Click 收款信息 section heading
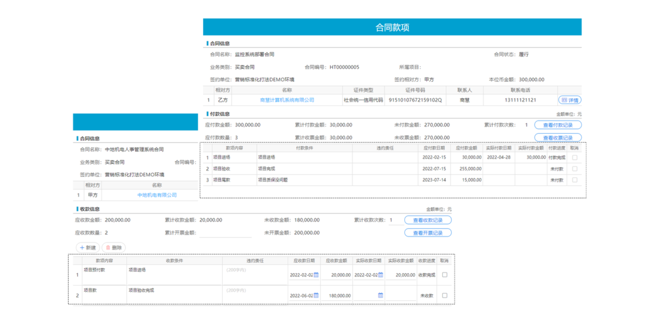This screenshot has width=655, height=327. click(90, 208)
